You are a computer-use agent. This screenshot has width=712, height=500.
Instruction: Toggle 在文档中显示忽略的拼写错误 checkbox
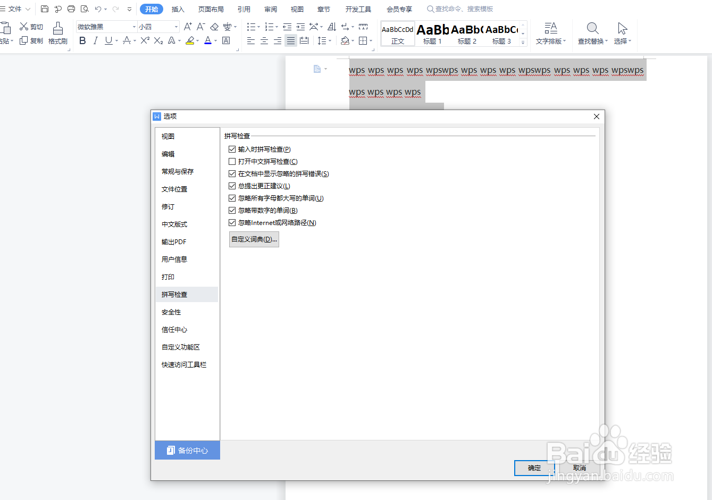tap(232, 174)
